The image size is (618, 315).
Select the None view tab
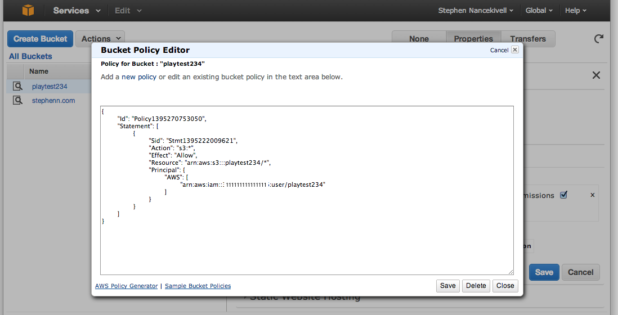[419, 39]
